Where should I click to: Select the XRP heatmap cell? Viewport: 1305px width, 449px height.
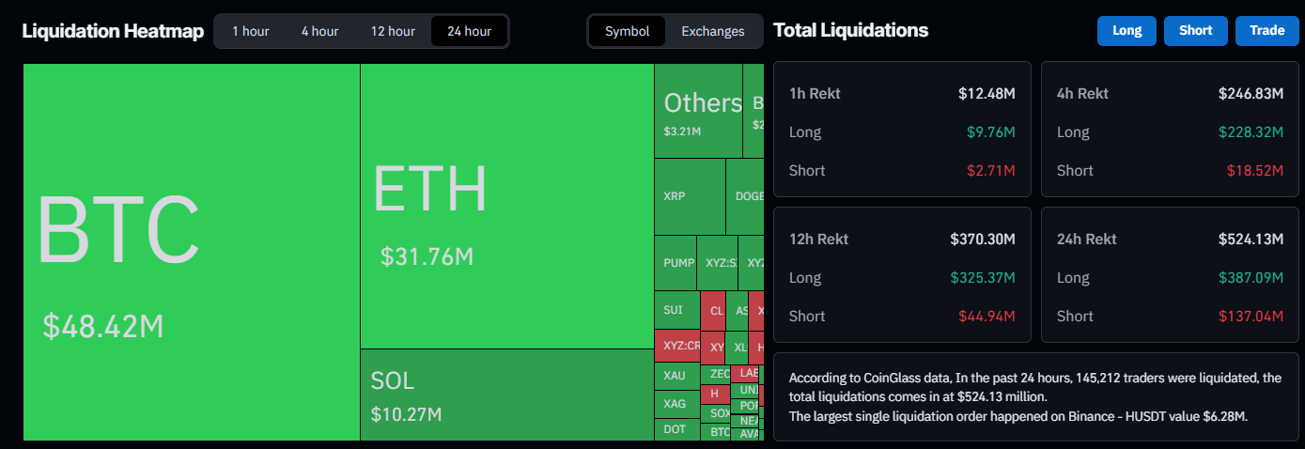click(x=690, y=196)
